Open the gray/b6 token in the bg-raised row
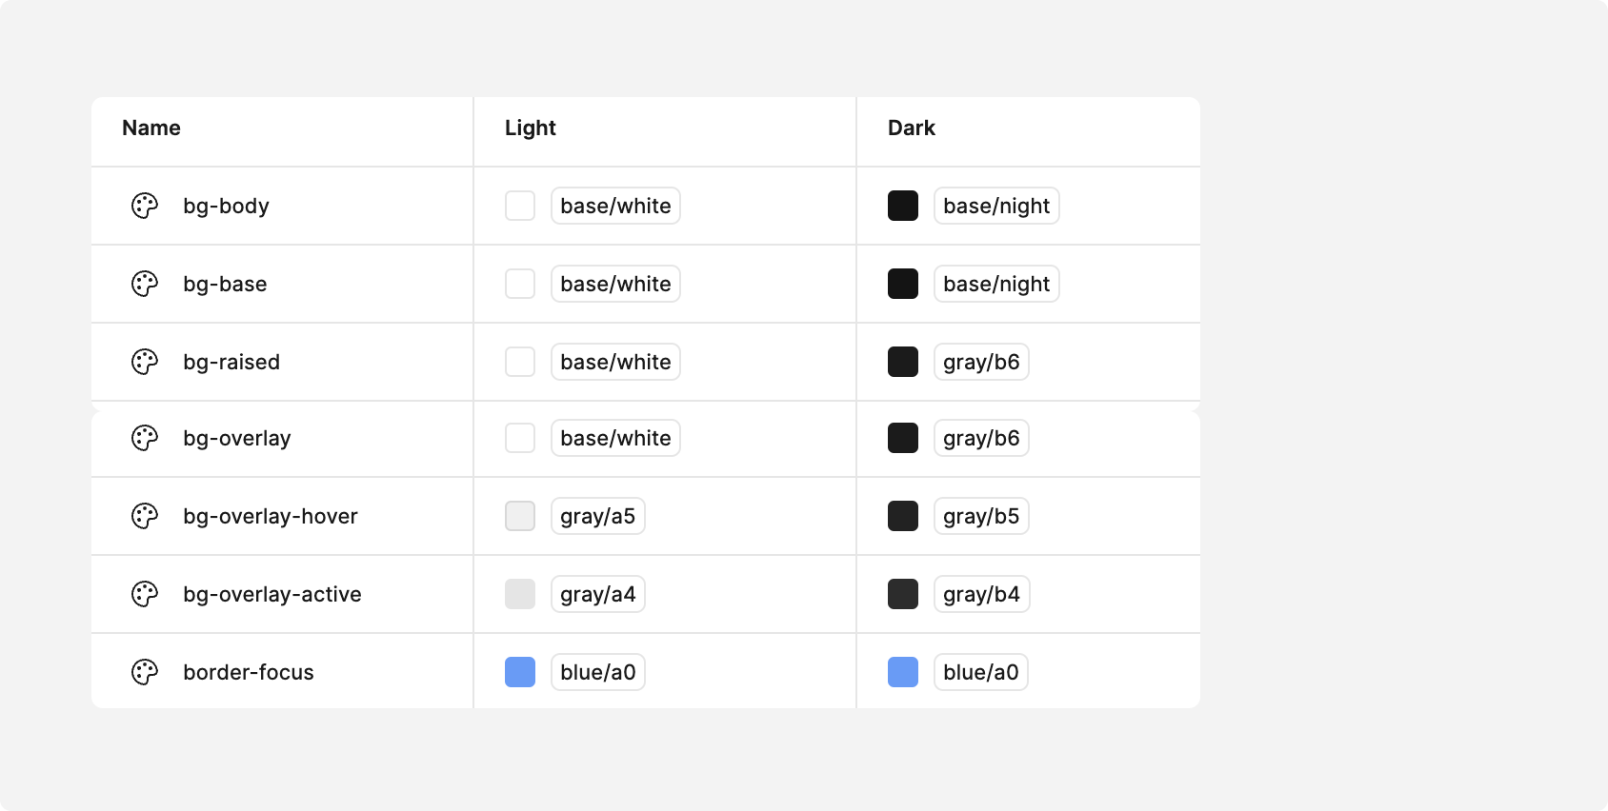Viewport: 1608px width, 811px height. pos(981,361)
